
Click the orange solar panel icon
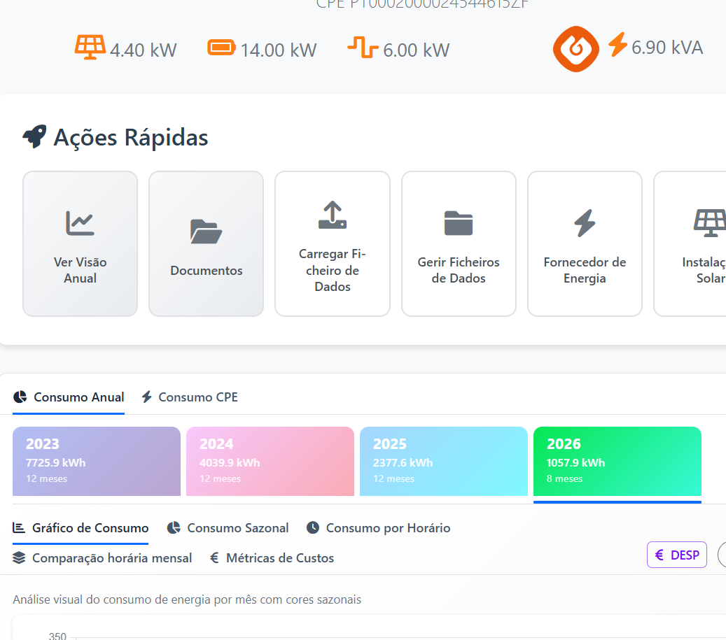(90, 48)
